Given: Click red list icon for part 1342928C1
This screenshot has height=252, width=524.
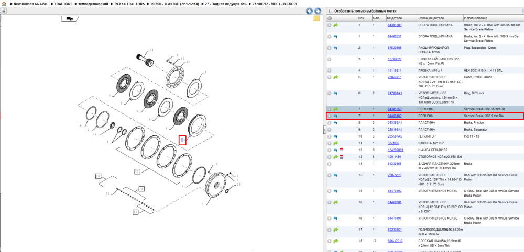Looking at the screenshot, I should click(x=342, y=150).
